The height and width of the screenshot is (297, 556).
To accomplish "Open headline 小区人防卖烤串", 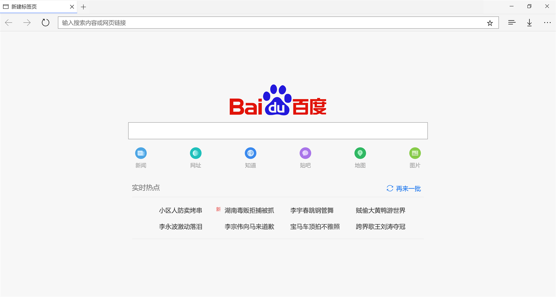I will click(x=181, y=211).
